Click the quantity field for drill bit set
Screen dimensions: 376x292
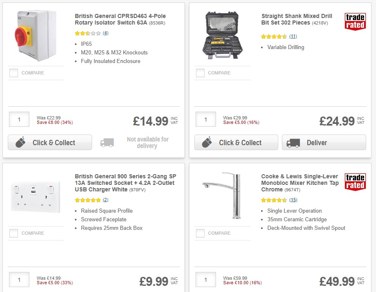205,119
